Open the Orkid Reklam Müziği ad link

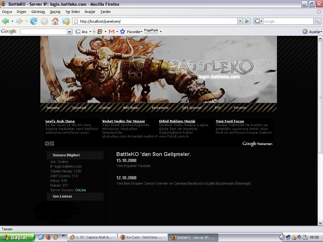pyautogui.click(x=177, y=121)
